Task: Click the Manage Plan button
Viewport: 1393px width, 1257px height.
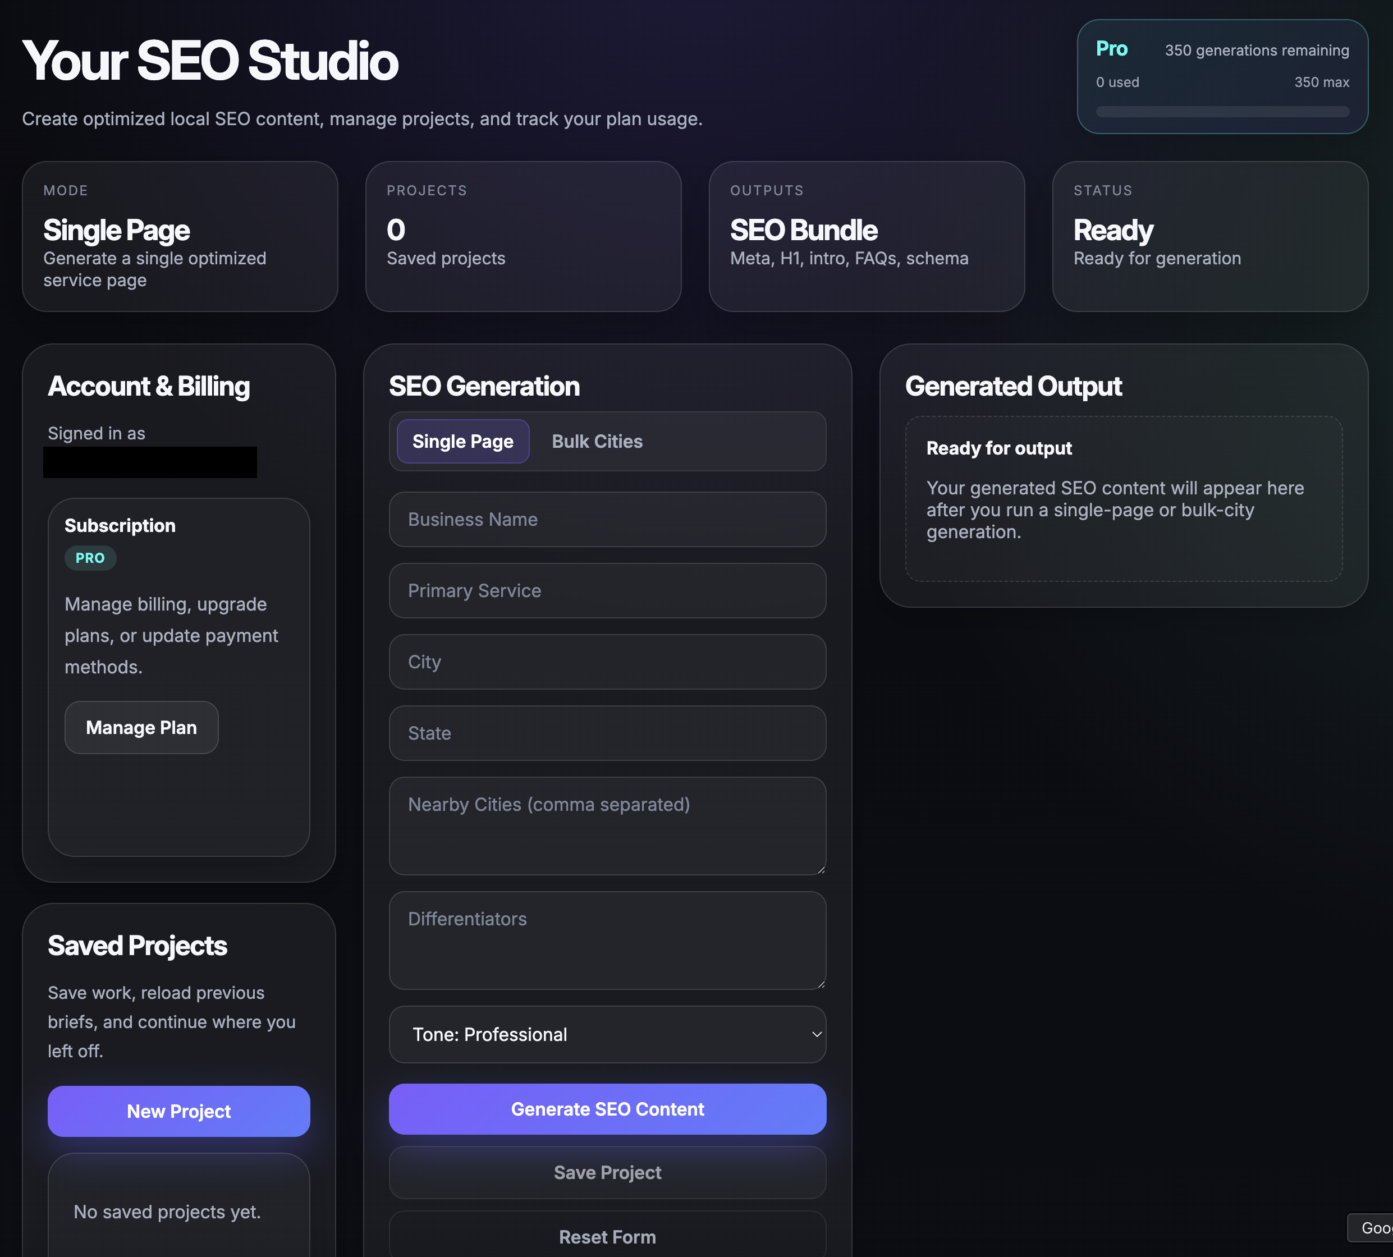Action: point(141,727)
